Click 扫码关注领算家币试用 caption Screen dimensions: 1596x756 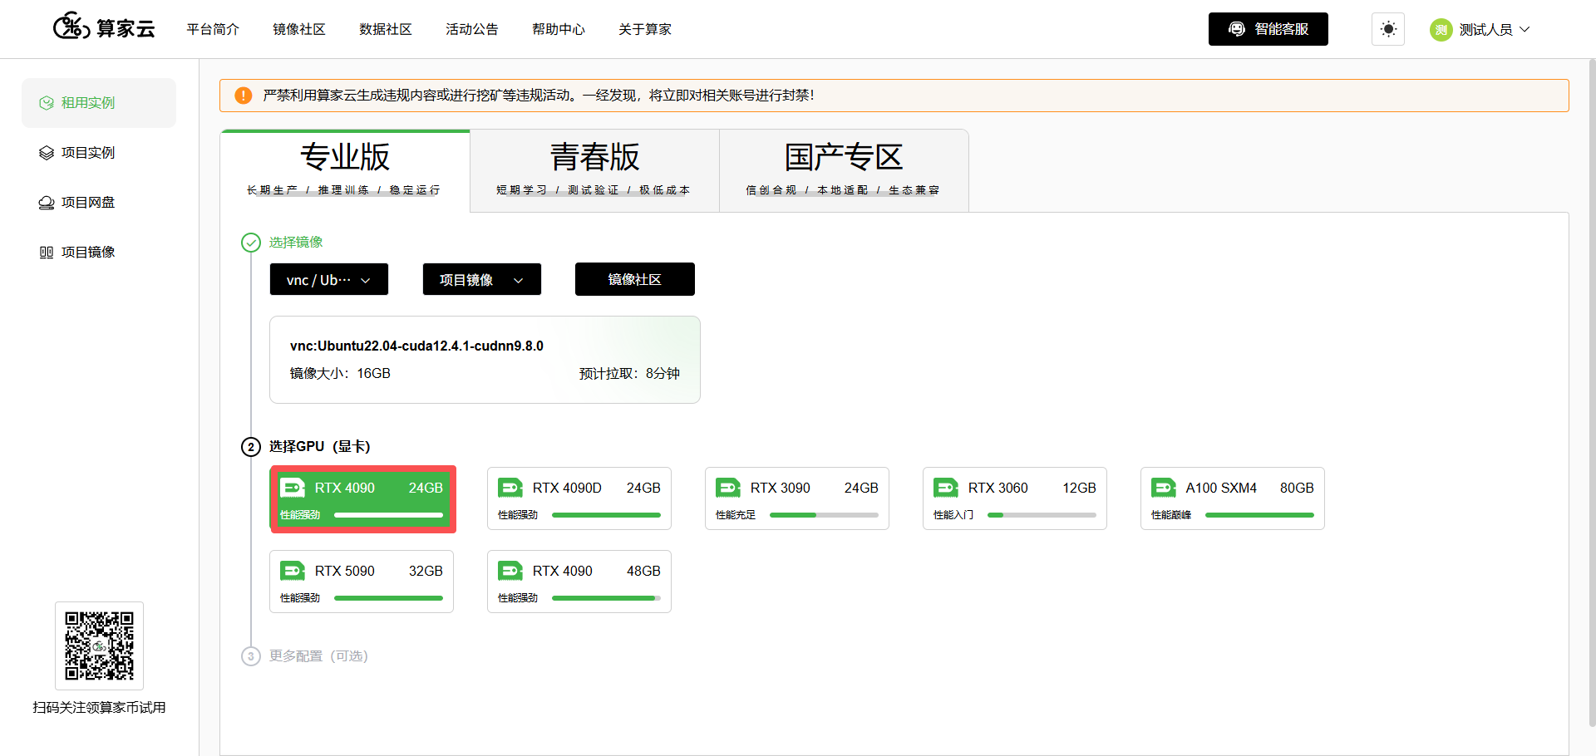pos(99,708)
